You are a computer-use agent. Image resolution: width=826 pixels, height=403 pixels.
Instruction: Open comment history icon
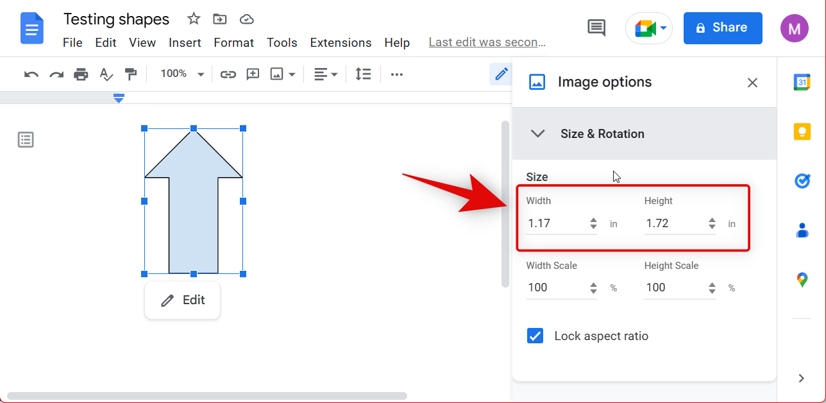[x=596, y=28]
